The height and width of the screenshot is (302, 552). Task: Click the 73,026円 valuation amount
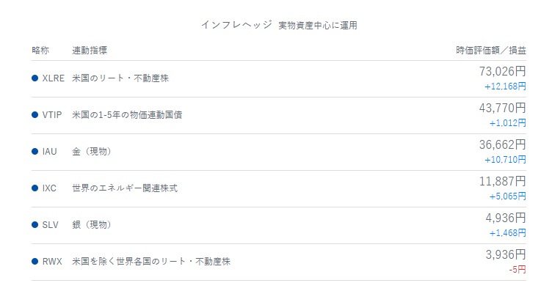pyautogui.click(x=502, y=71)
